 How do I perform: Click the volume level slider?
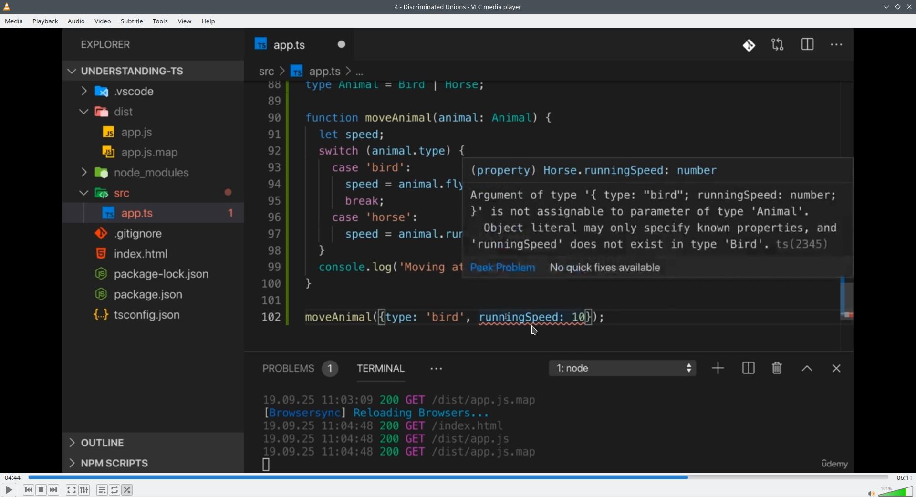tap(896, 491)
